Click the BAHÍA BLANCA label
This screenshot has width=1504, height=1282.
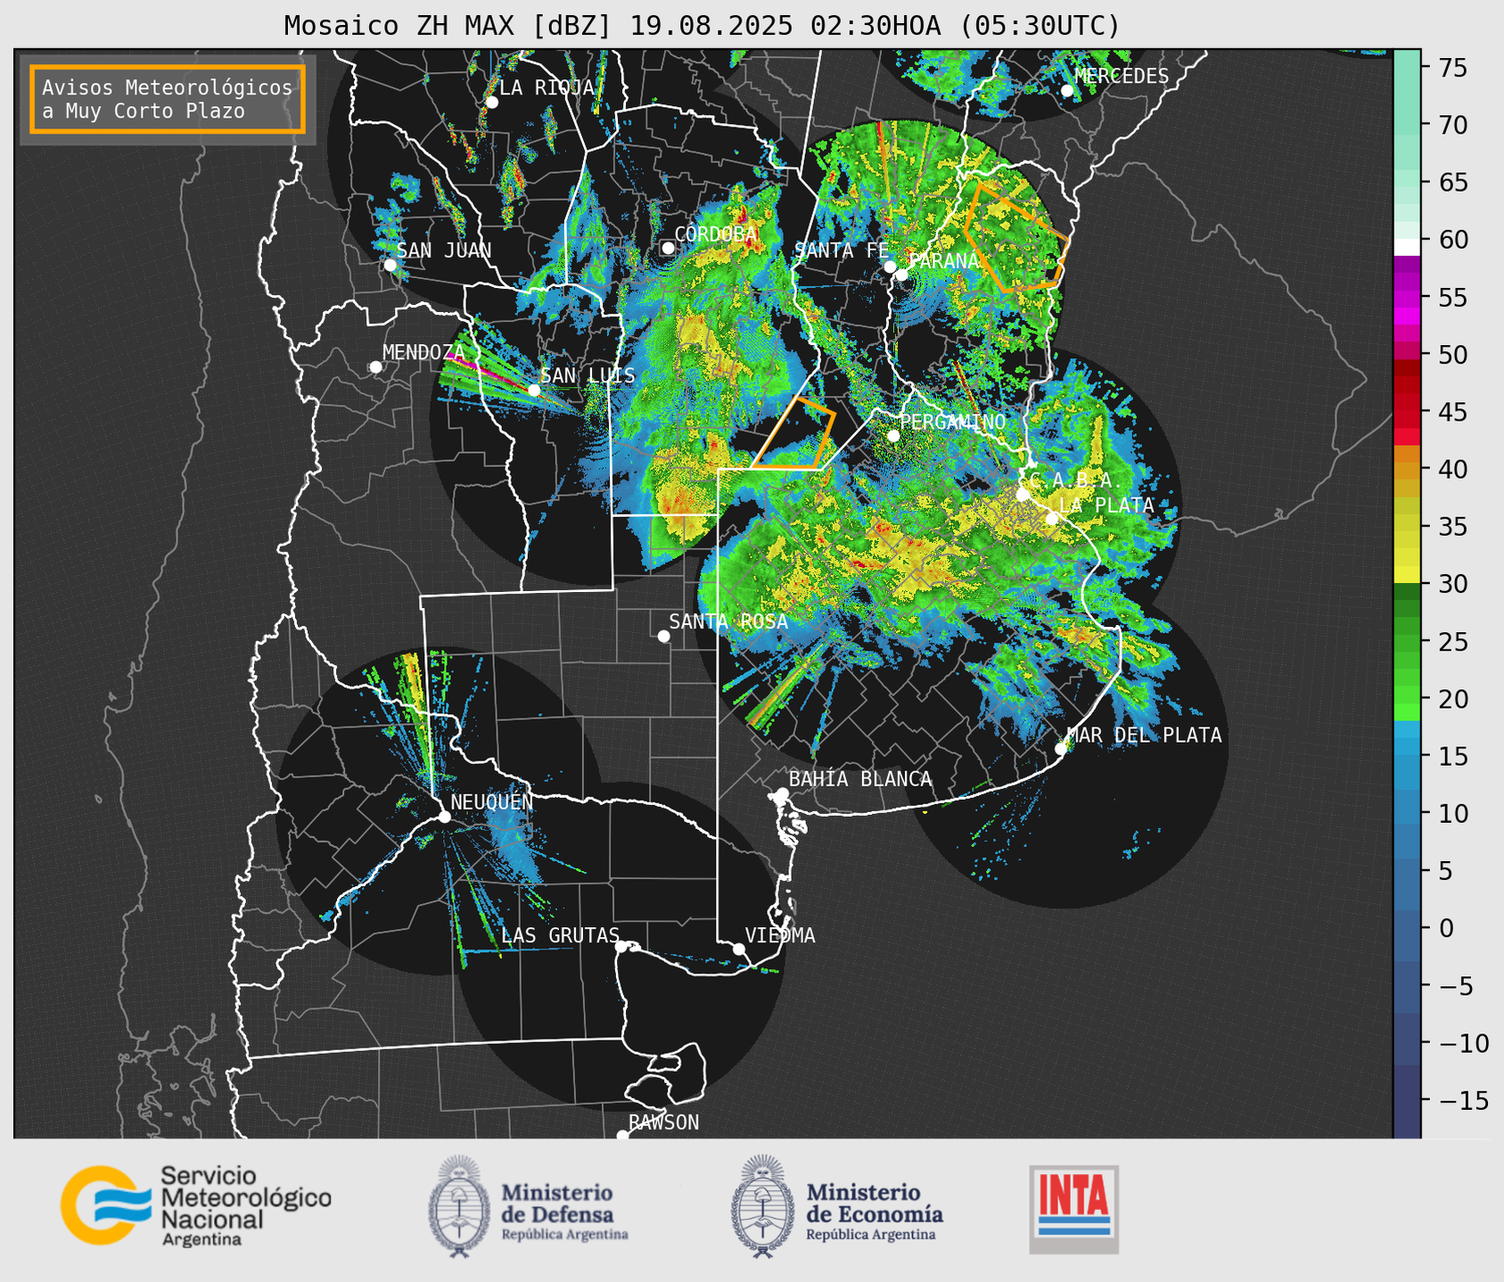click(x=860, y=779)
